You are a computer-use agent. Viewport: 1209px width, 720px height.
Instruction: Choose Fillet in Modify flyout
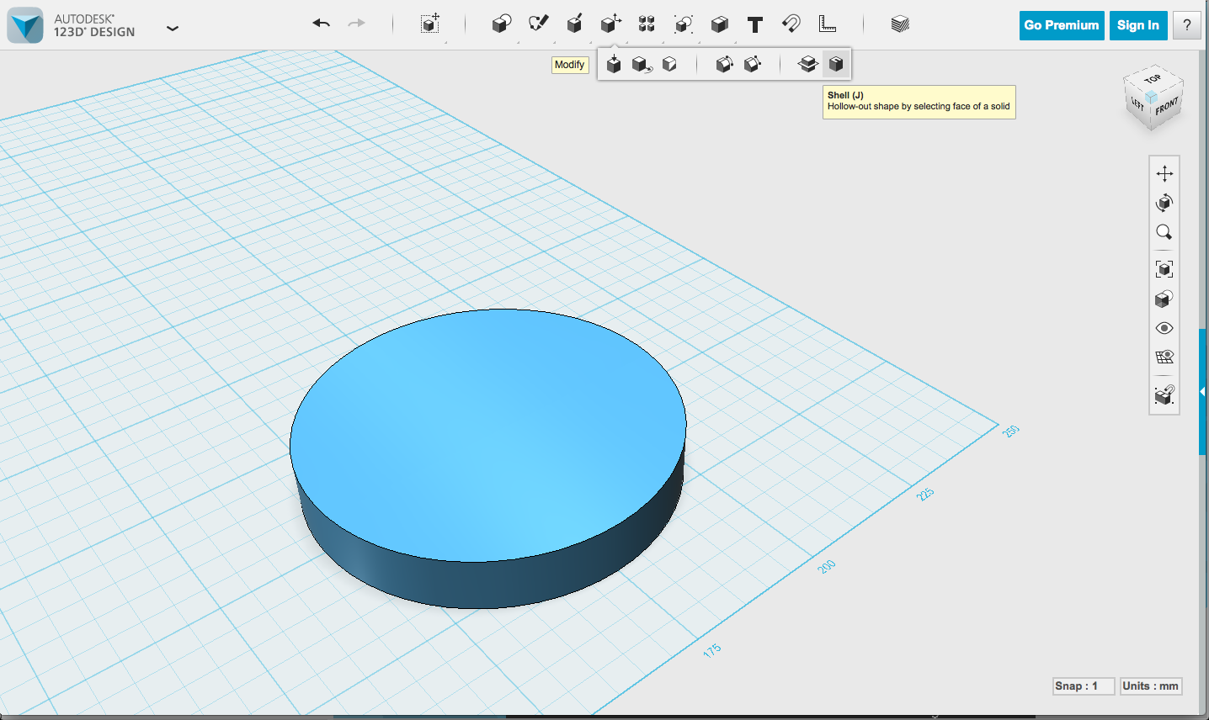(724, 64)
